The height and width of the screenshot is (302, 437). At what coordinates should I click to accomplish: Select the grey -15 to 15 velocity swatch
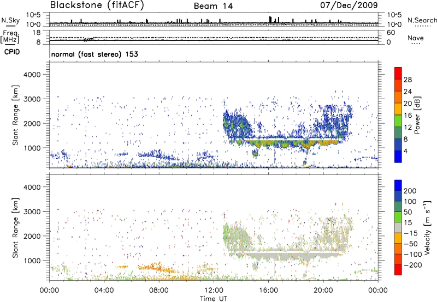pos(398,227)
